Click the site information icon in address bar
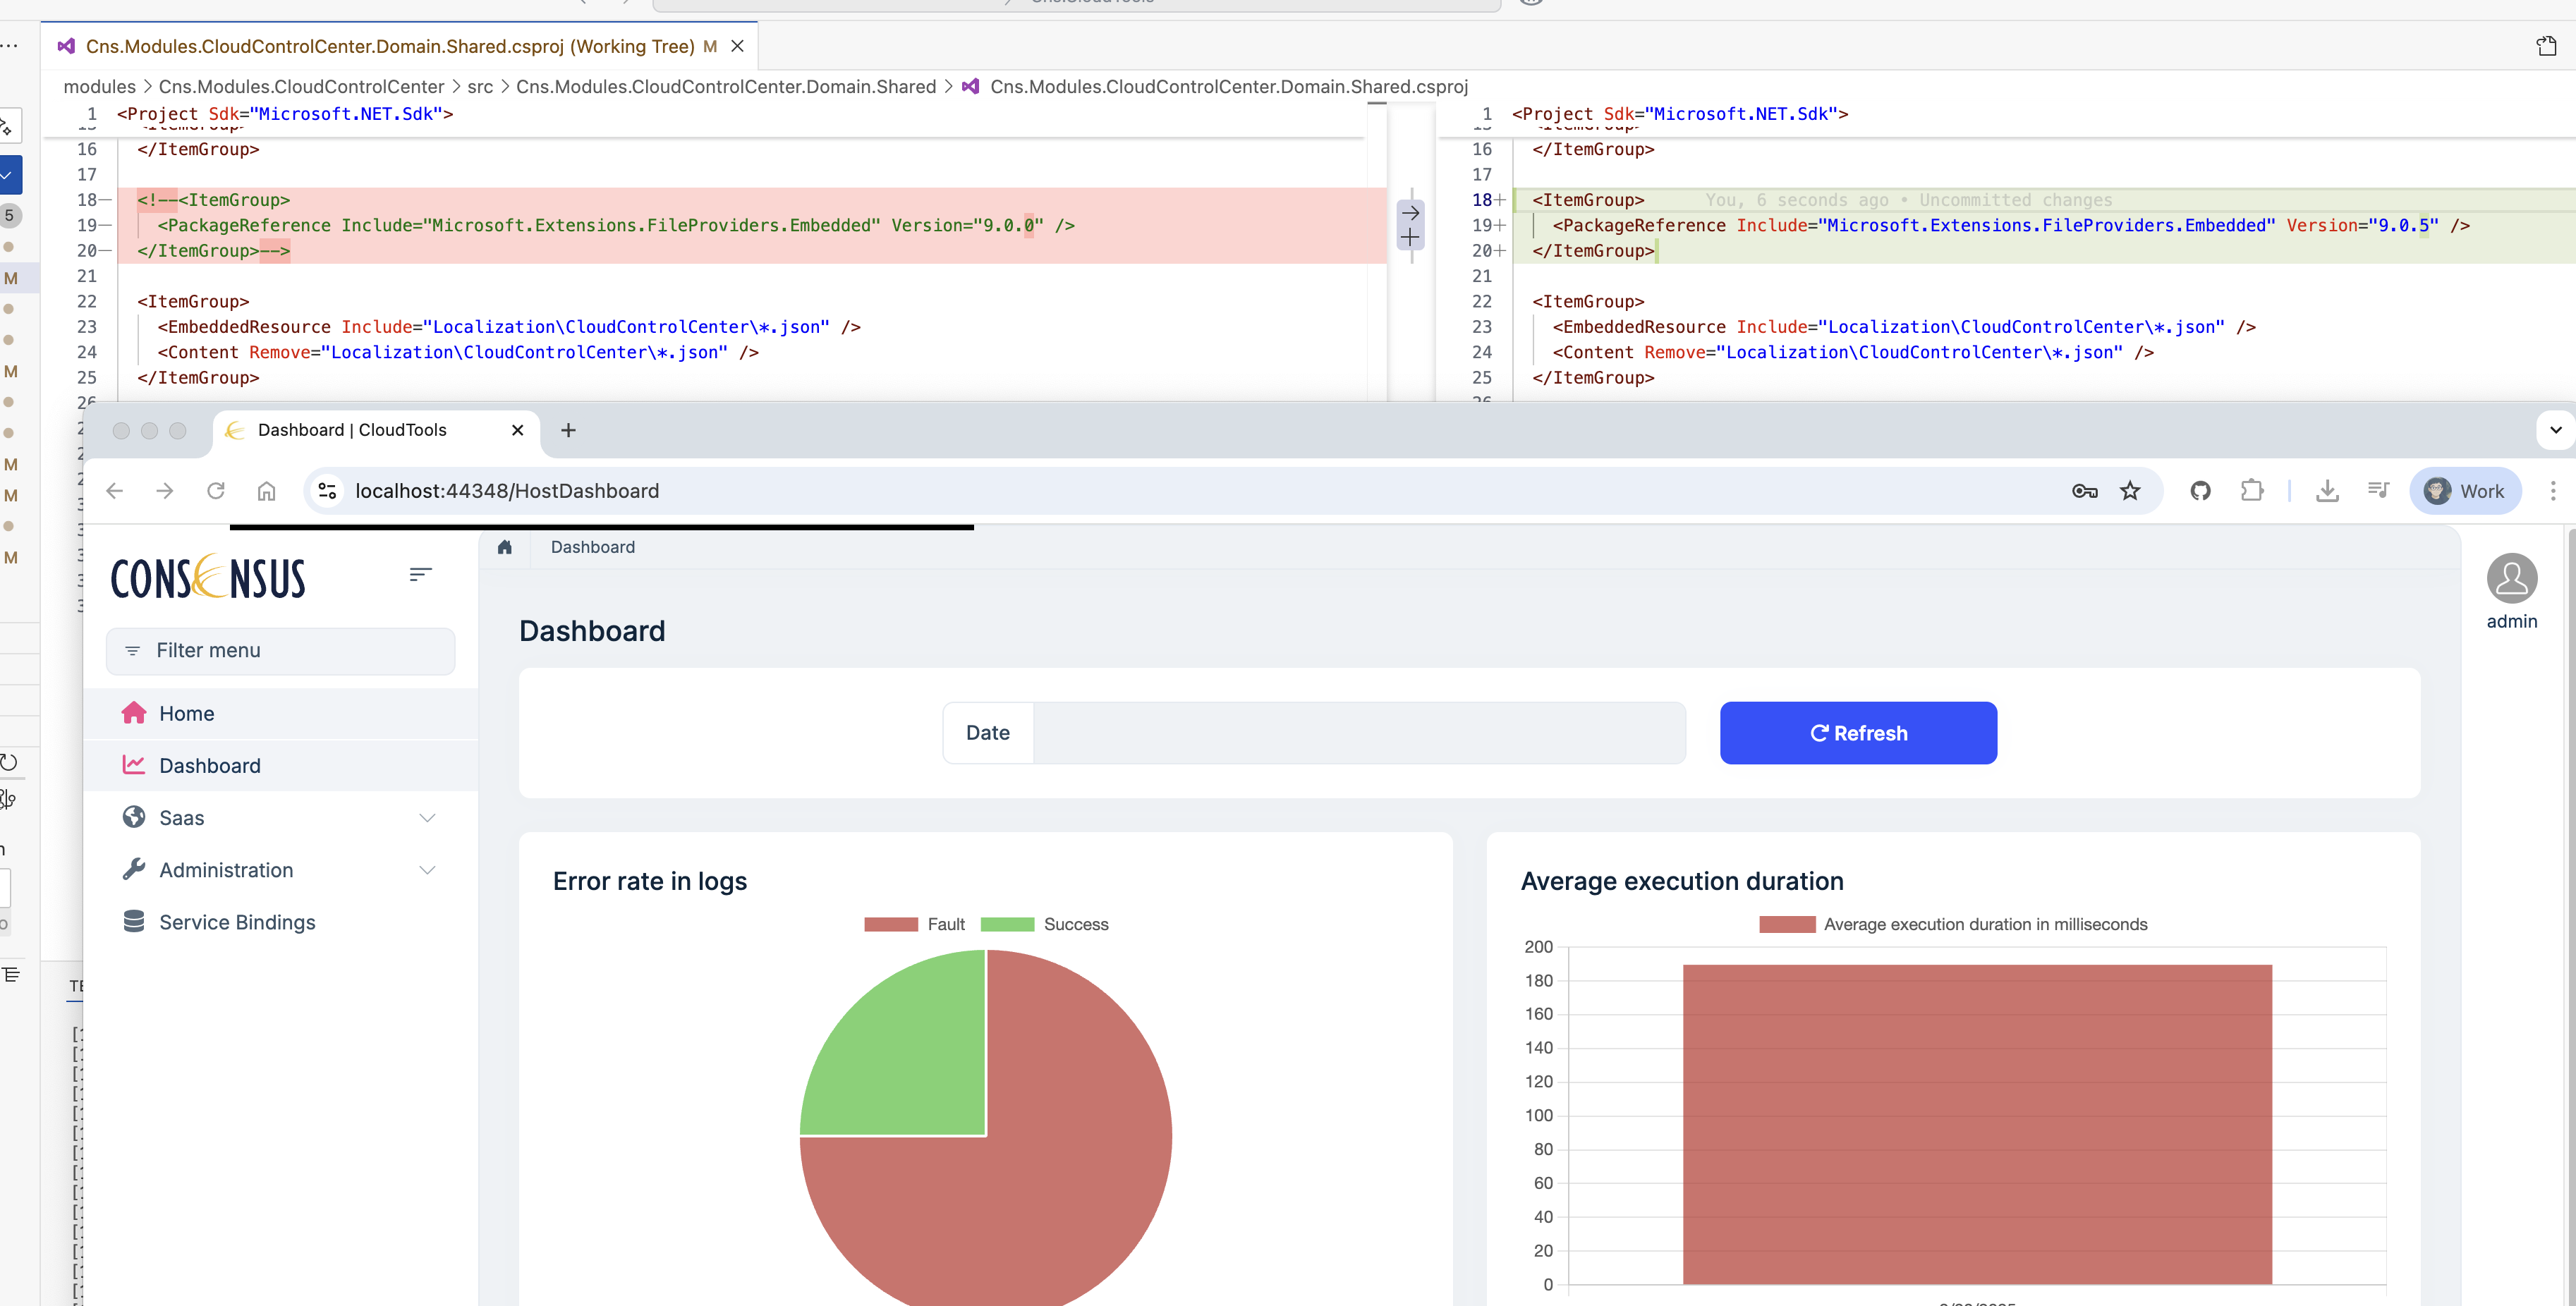The width and height of the screenshot is (2576, 1306). tap(327, 491)
